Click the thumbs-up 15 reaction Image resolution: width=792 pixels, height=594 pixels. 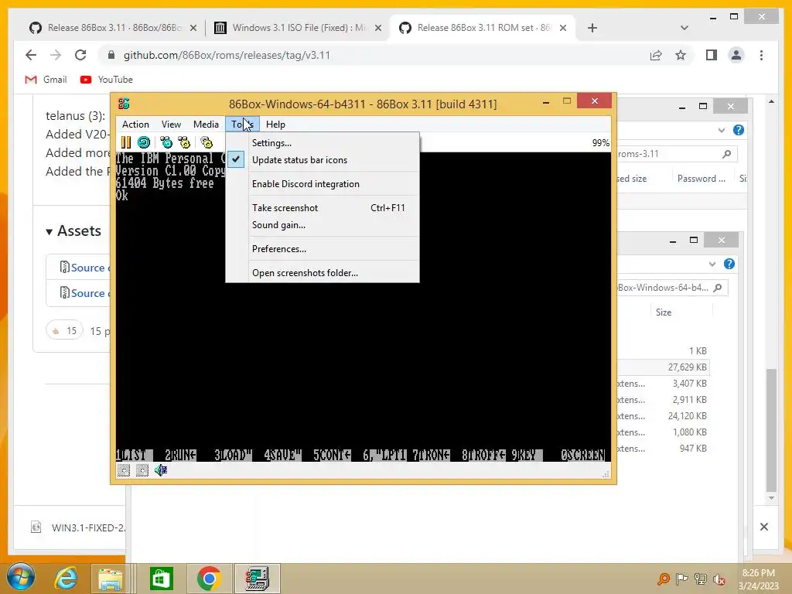tap(65, 330)
